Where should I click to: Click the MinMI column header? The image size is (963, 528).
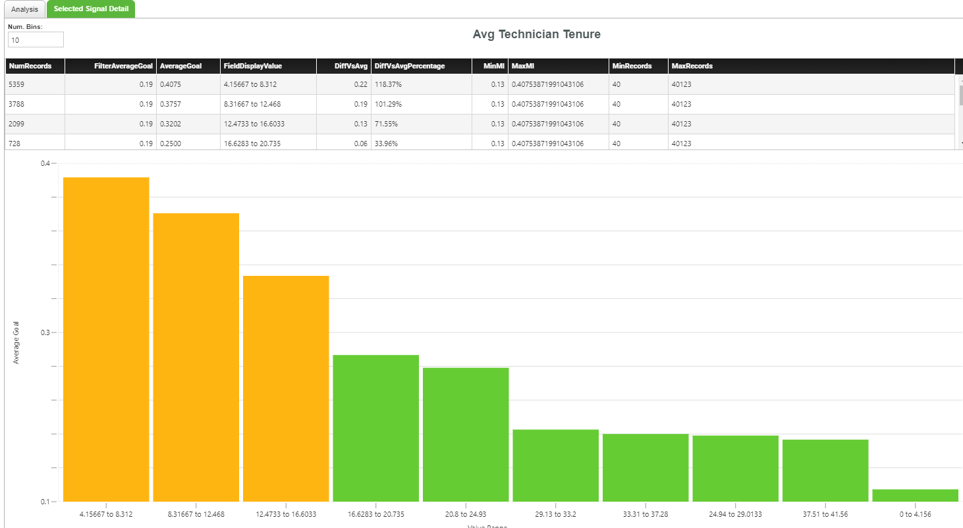(x=490, y=66)
